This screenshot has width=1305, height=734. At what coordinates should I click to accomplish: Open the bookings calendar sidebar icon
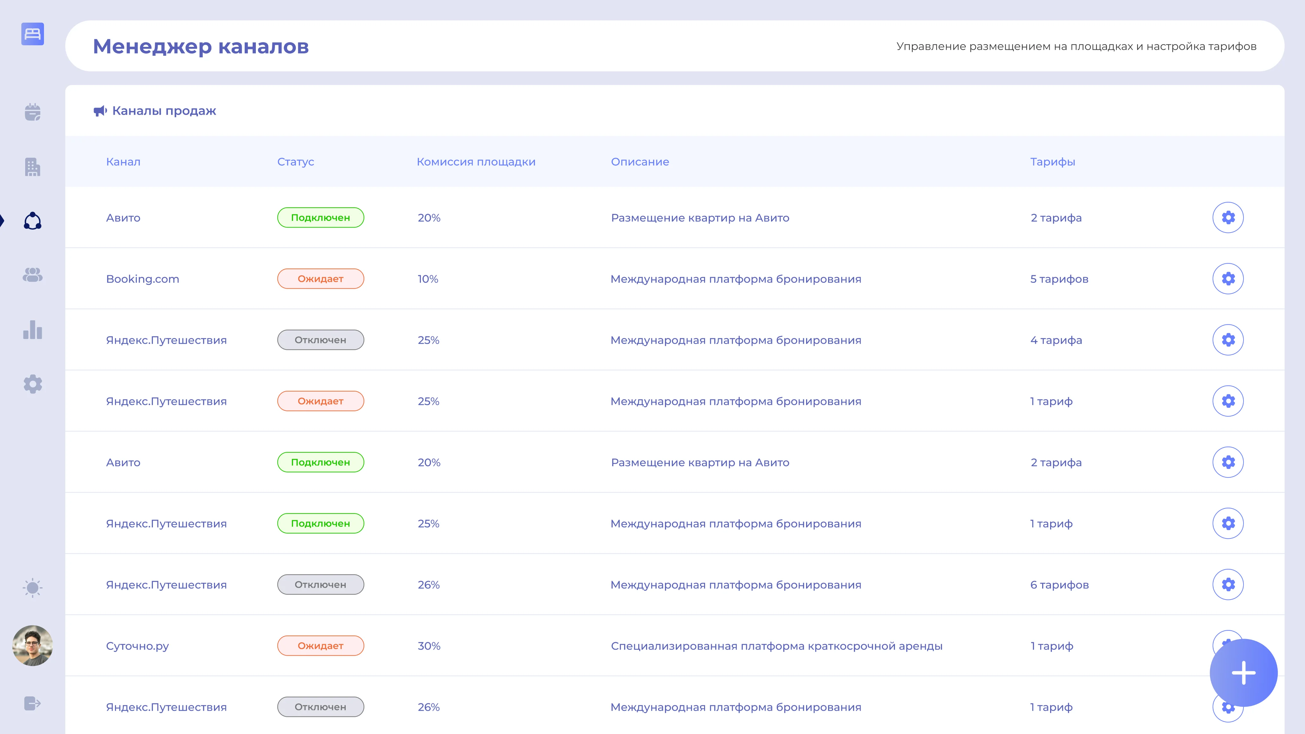tap(32, 112)
